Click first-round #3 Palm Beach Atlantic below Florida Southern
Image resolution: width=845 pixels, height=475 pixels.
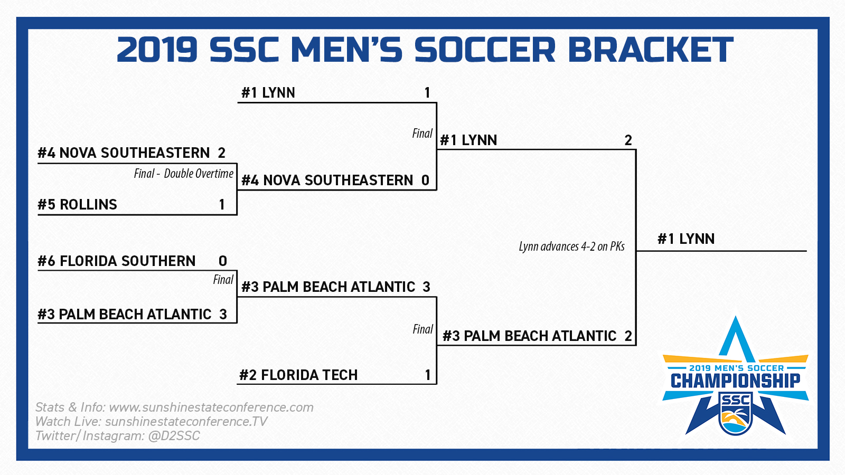(x=125, y=315)
